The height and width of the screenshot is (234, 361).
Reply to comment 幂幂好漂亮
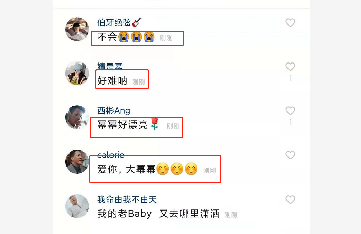point(128,125)
